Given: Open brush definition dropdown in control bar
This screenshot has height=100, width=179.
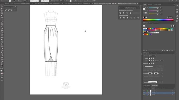Looking at the screenshot, I should coord(50,1).
